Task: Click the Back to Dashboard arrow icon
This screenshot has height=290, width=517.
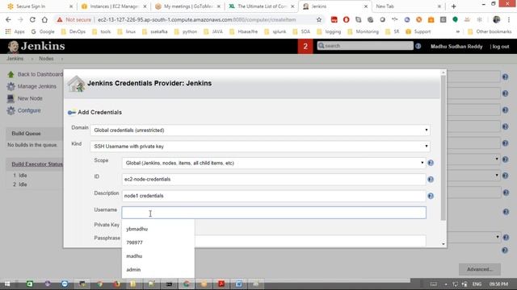Action: coord(11,74)
